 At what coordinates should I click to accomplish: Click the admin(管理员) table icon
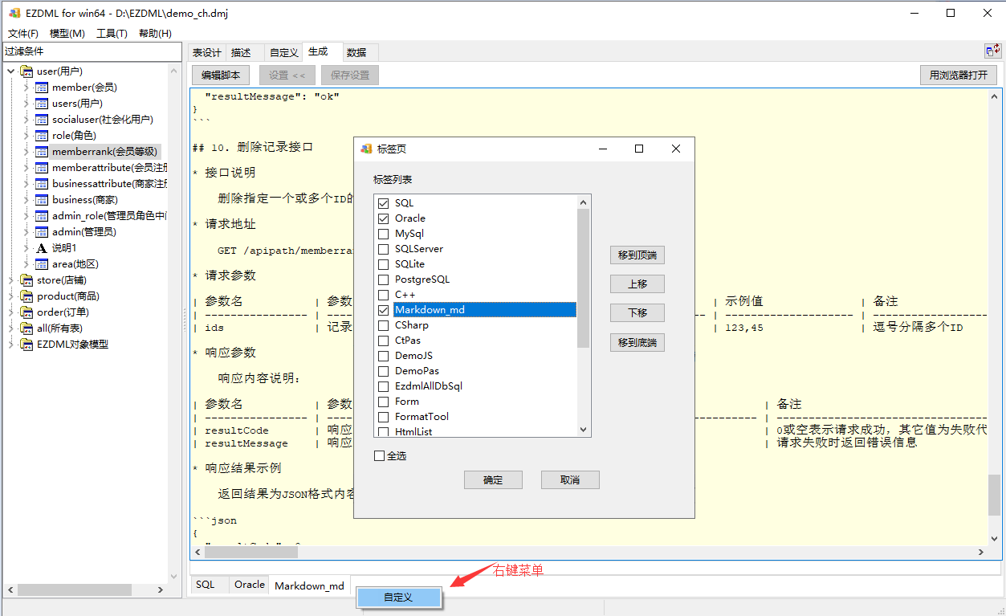pos(42,232)
